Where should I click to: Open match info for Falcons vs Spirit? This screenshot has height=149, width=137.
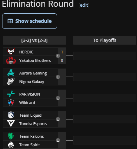[58, 140]
